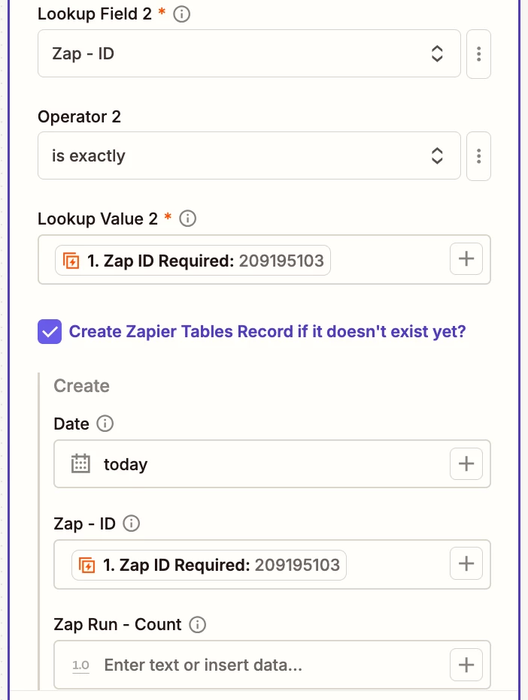
Task: Click info icon next to Zap - ID
Action: click(132, 523)
